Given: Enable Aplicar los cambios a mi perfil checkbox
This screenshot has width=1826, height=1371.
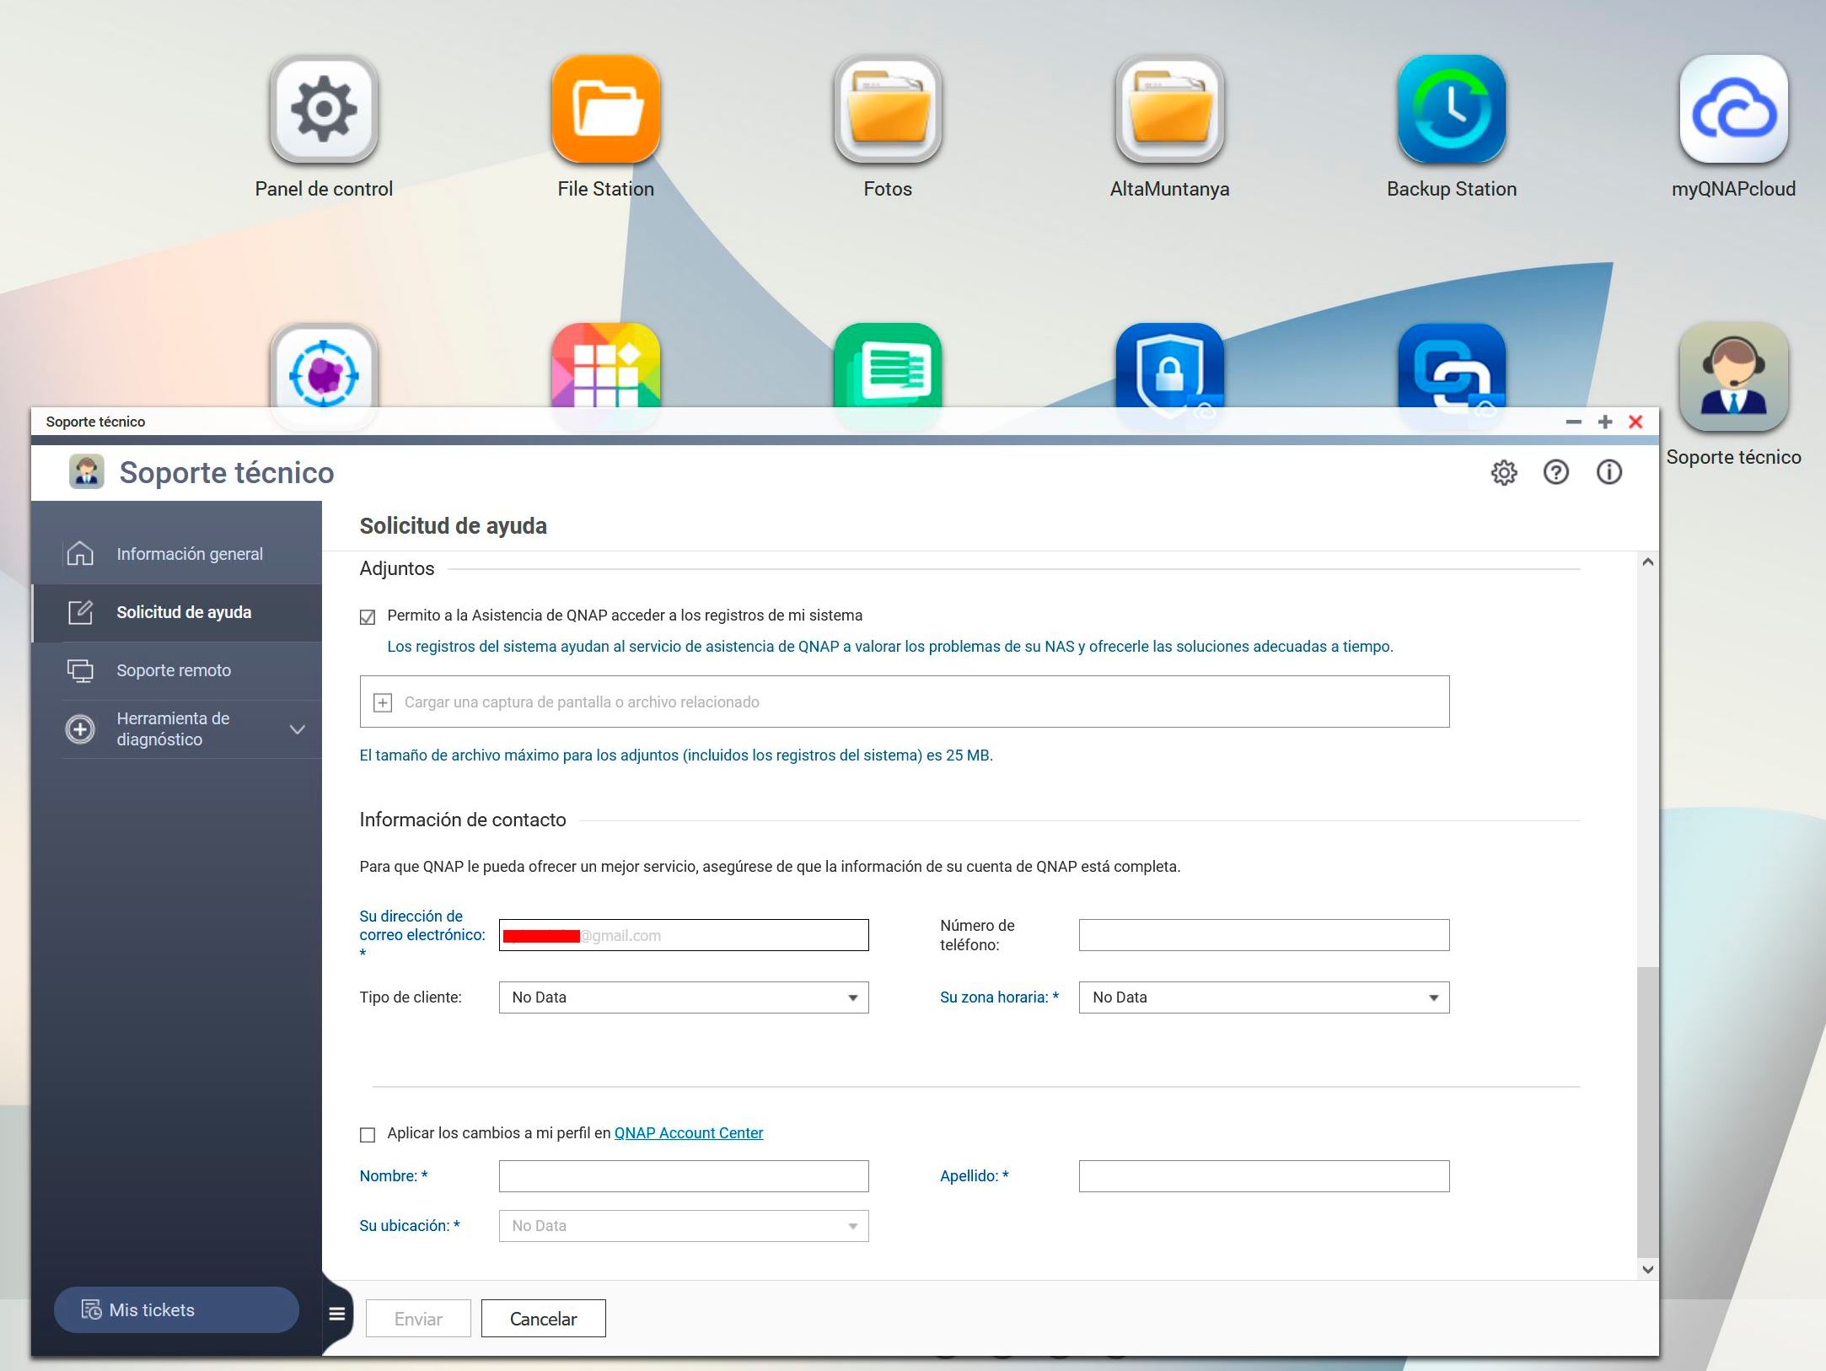Looking at the screenshot, I should coord(368,1135).
